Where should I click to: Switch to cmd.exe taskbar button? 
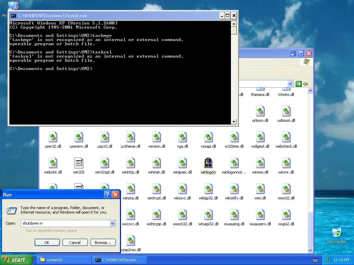point(120,260)
